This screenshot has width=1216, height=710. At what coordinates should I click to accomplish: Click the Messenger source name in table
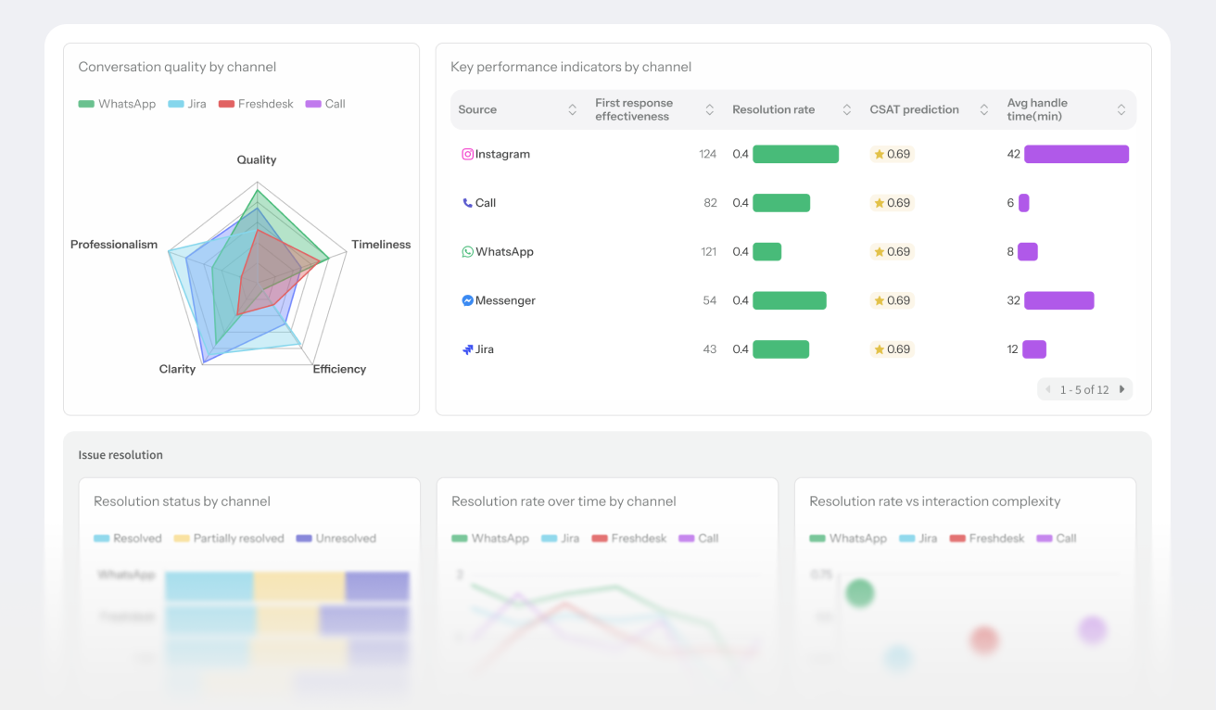coord(505,301)
